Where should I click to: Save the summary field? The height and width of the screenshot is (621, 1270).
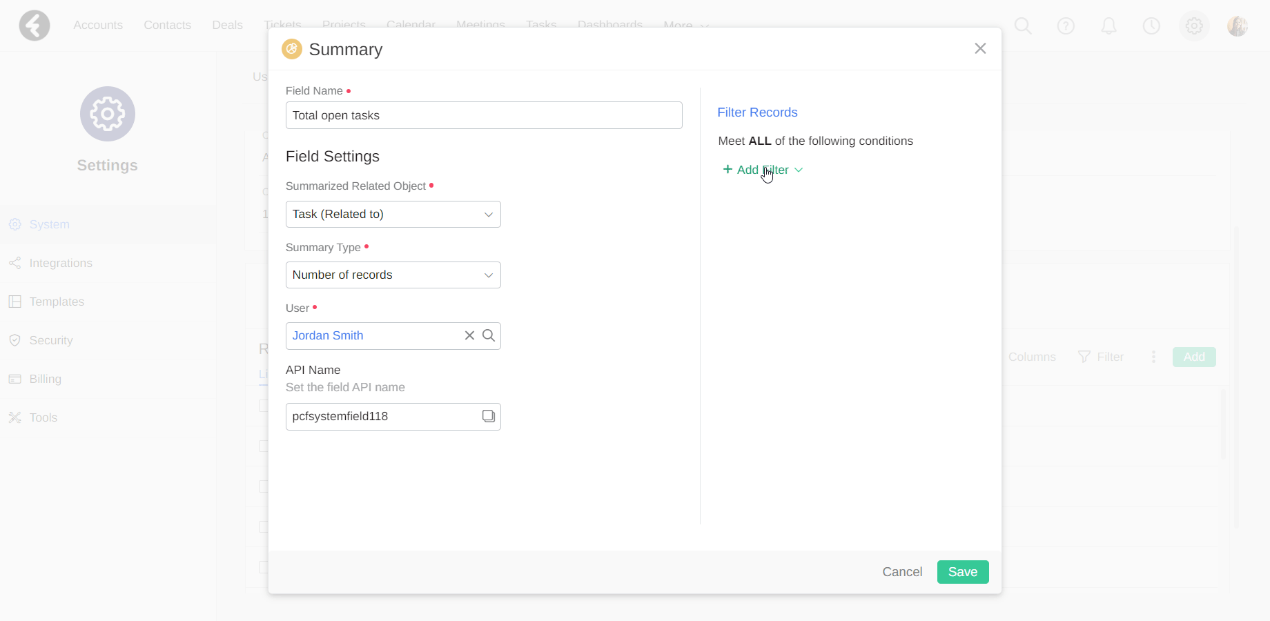pos(963,572)
